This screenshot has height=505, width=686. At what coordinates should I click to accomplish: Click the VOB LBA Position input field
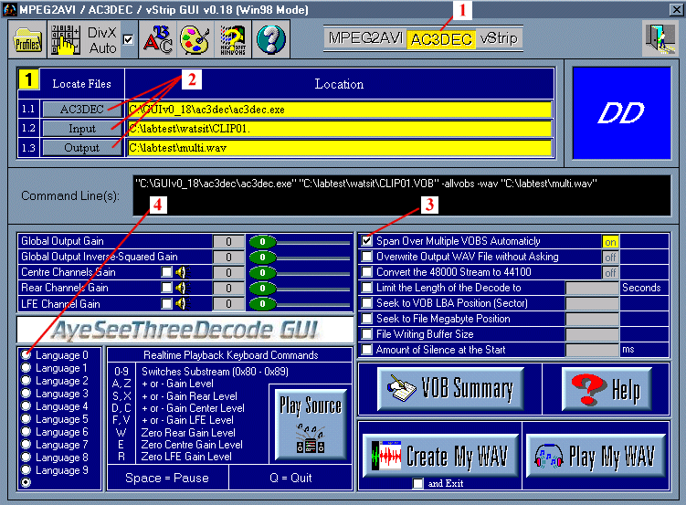pos(593,303)
